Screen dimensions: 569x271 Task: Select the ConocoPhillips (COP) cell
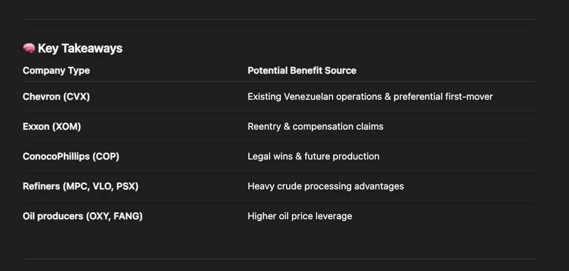pos(71,156)
